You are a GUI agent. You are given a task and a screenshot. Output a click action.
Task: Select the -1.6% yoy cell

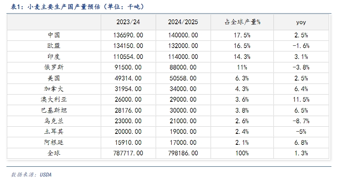[301, 46]
